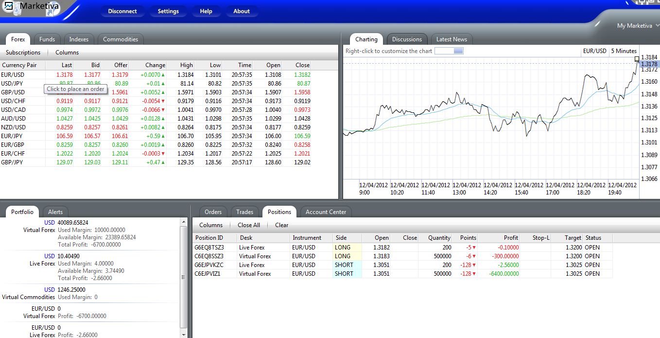This screenshot has height=338, width=660.
Task: Open the Trades tab
Action: click(x=244, y=212)
